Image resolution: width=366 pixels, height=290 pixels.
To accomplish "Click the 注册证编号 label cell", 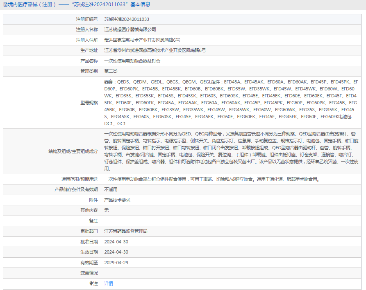I will 87,19.
